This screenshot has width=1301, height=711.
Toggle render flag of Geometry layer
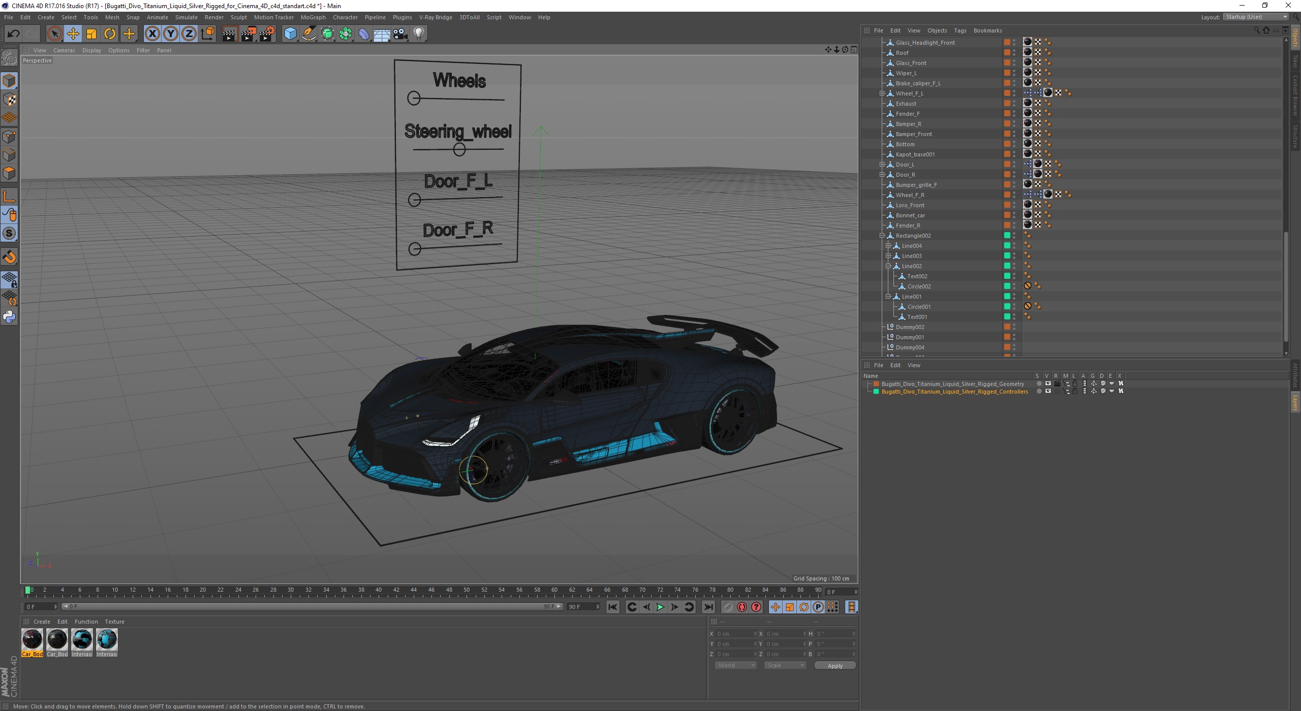tap(1057, 384)
